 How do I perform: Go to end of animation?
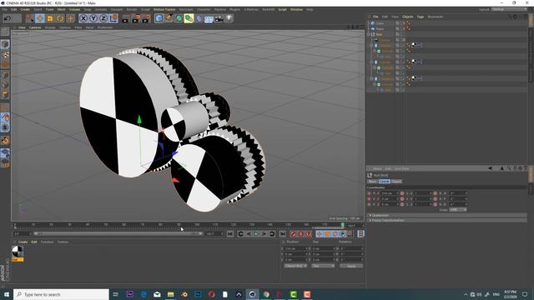click(282, 234)
